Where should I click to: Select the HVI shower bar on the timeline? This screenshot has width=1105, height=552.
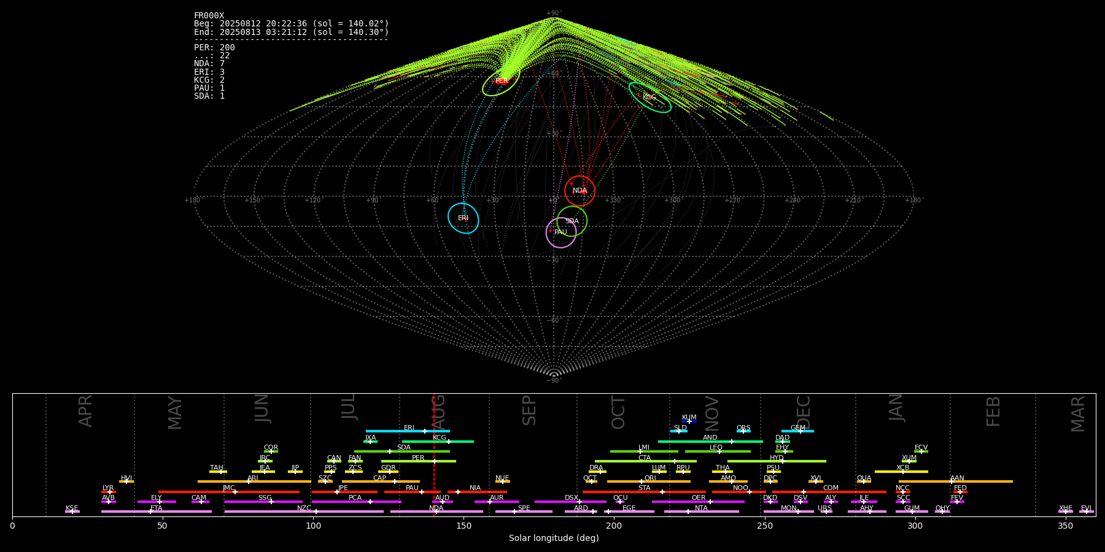point(126,481)
